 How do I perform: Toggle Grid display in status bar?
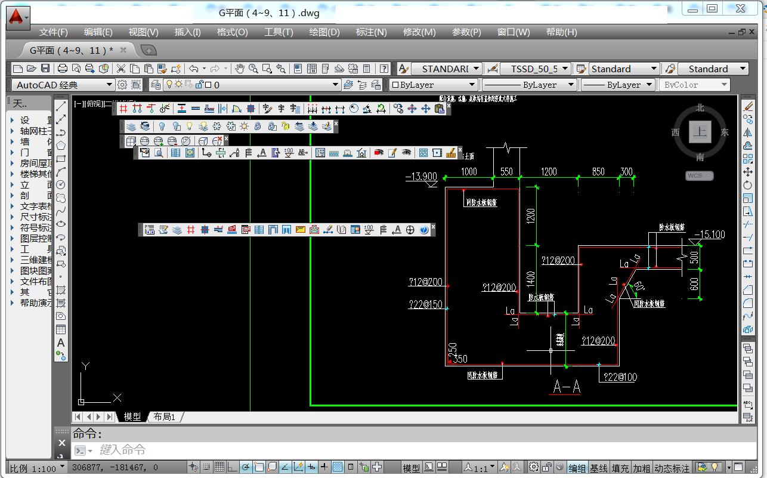click(219, 467)
